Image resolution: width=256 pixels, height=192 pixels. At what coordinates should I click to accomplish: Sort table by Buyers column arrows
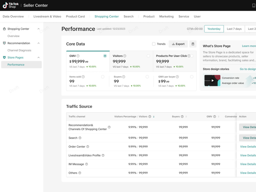pyautogui.click(x=186, y=116)
